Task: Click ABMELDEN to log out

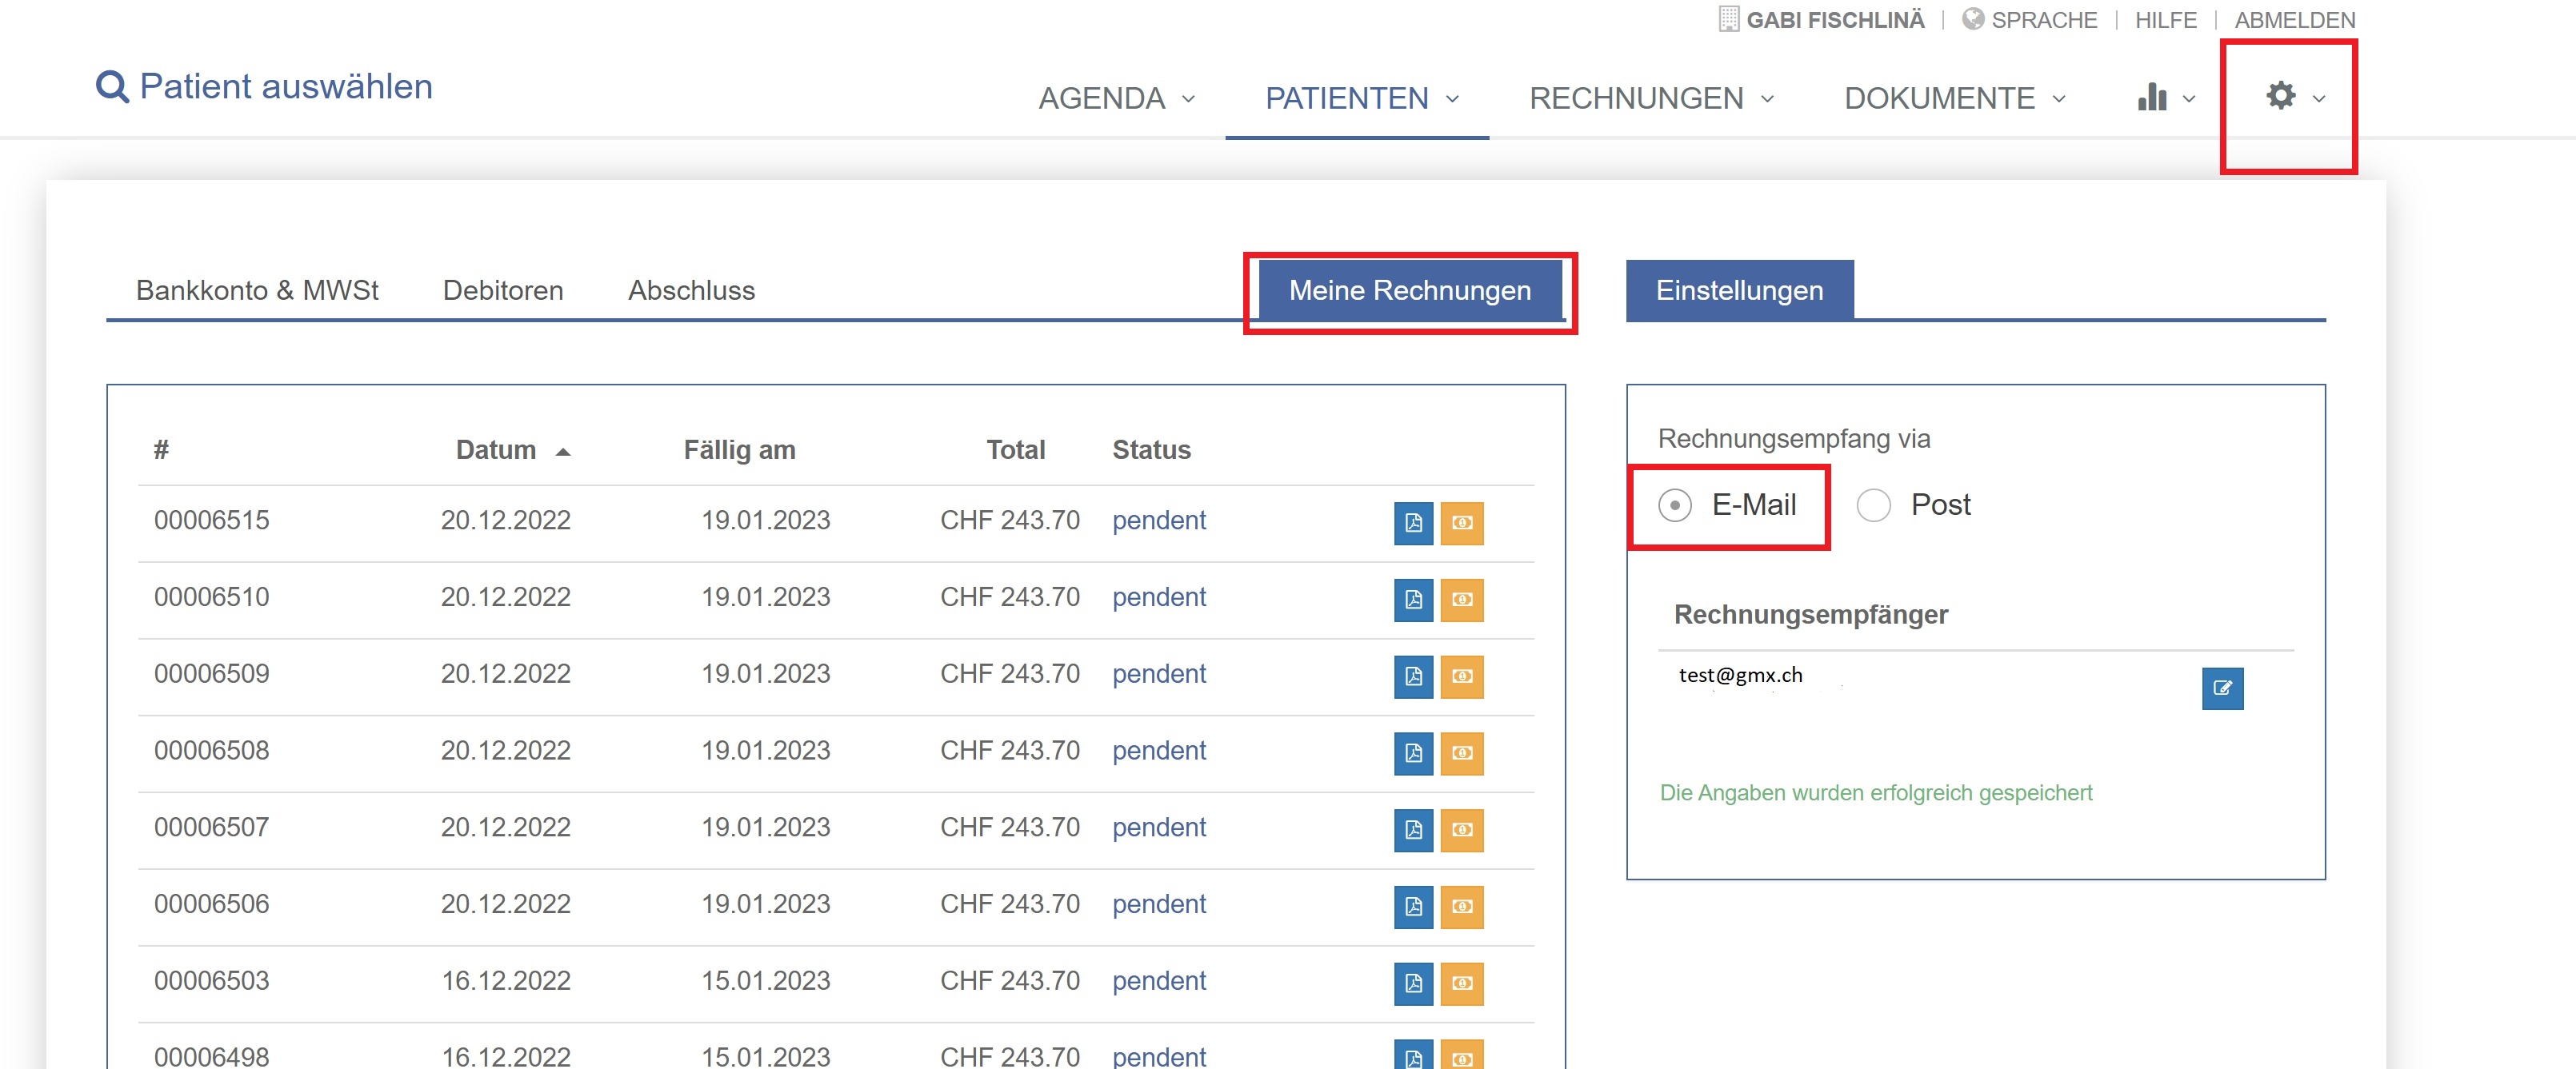Action: (2295, 20)
